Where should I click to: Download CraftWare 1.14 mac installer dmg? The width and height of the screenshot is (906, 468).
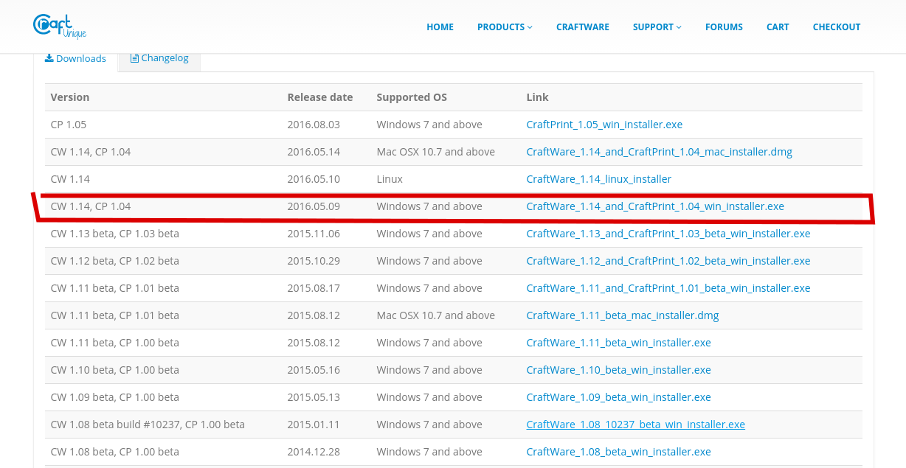click(659, 152)
